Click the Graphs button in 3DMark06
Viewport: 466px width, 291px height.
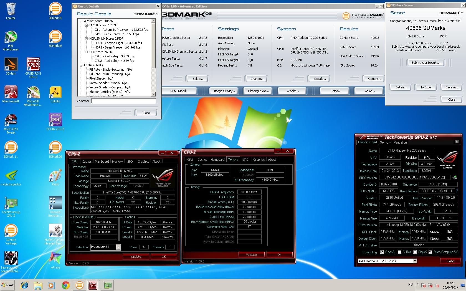pyautogui.click(x=293, y=91)
